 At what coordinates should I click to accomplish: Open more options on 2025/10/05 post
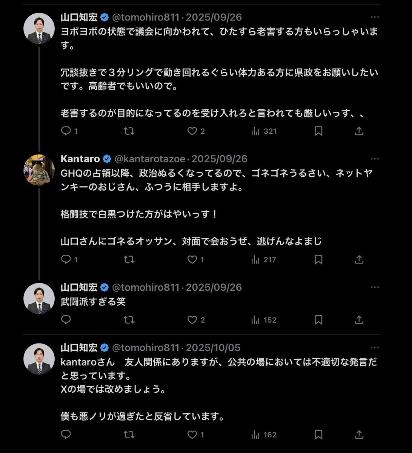tap(375, 348)
